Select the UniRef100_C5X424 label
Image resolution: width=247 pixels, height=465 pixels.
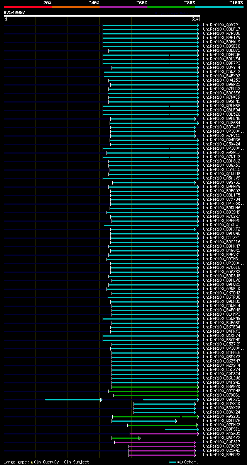point(222,144)
